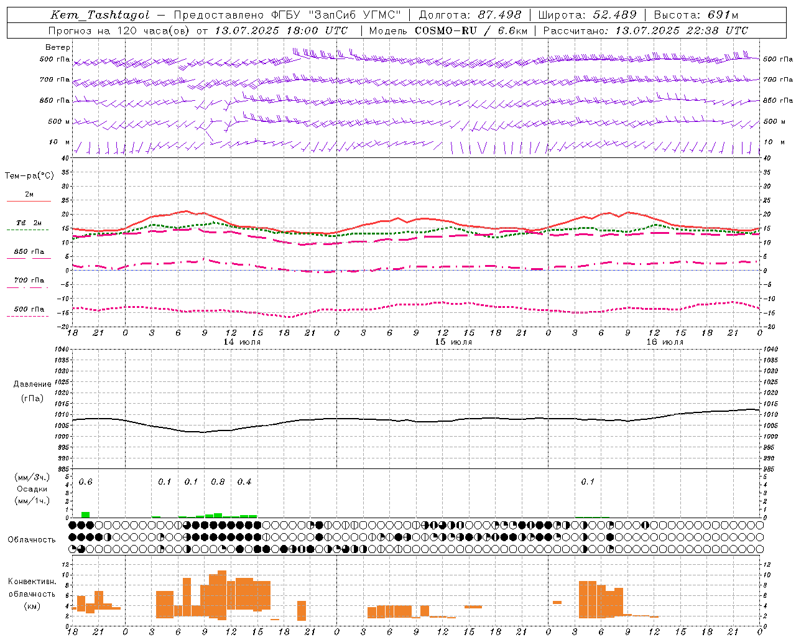Click the Облачность row label
796x637 pixels.
point(32,540)
